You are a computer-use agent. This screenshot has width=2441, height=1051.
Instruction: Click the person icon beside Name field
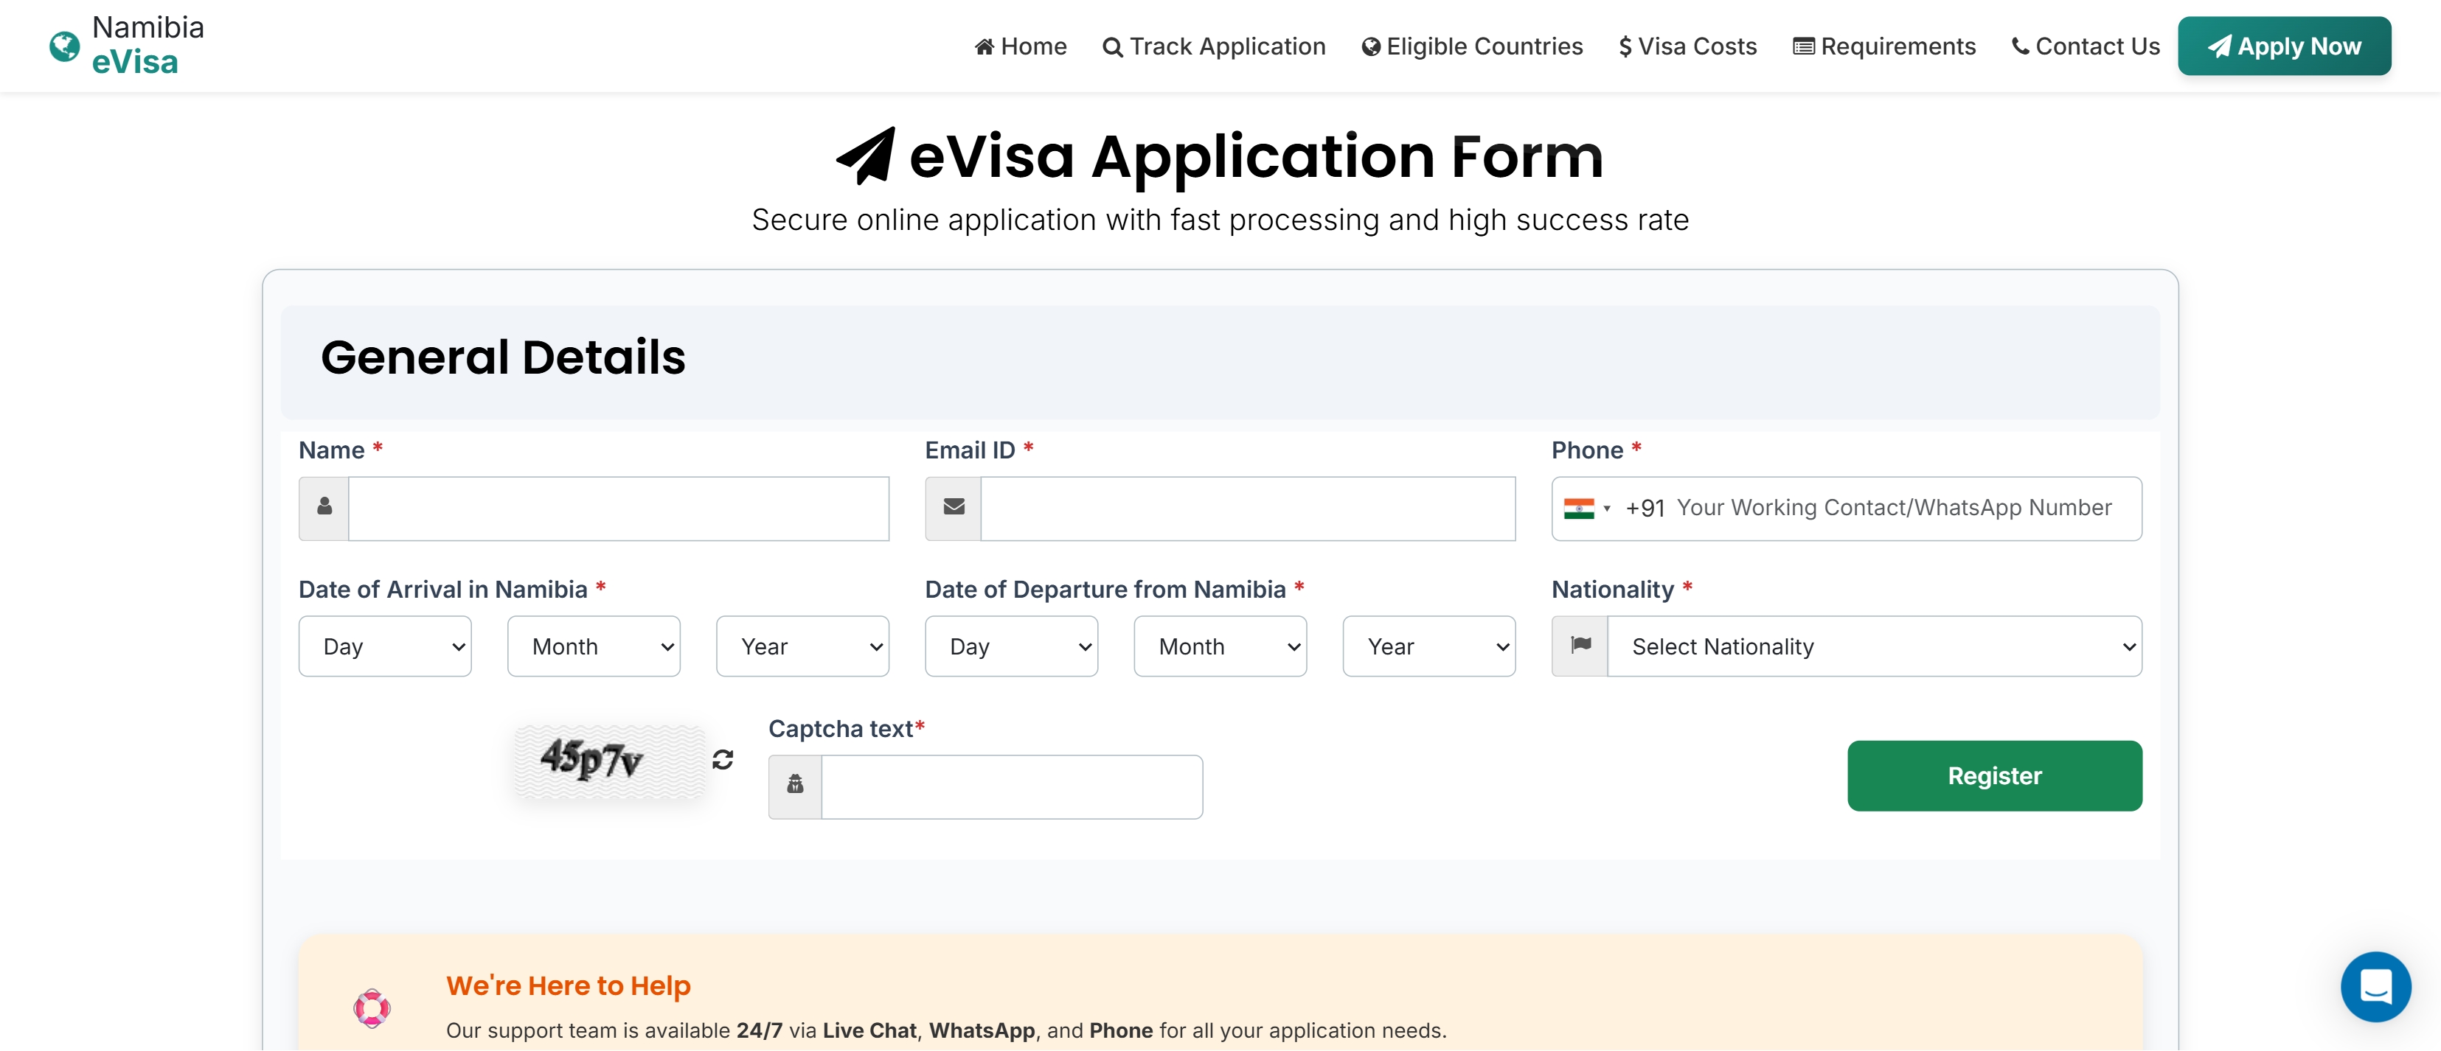(324, 509)
